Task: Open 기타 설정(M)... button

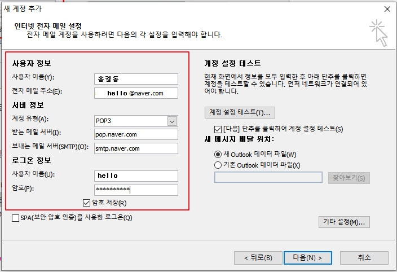Action: coord(344,222)
